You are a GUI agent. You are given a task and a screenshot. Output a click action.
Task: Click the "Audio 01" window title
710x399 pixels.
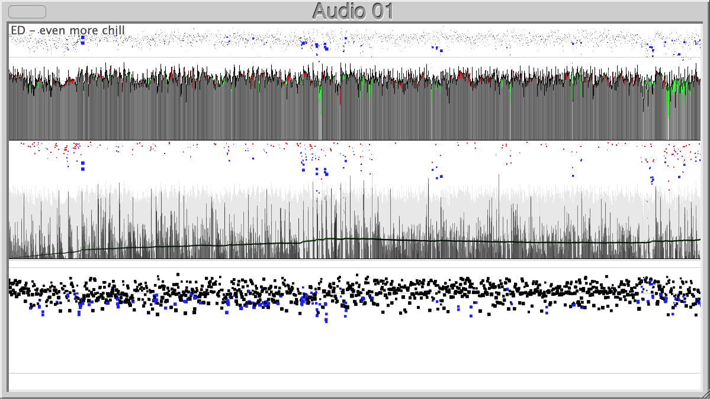[x=354, y=9]
